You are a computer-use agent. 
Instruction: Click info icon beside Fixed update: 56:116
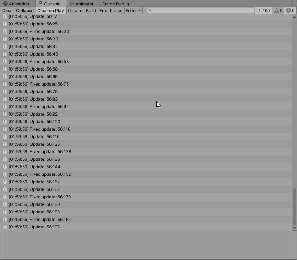(x=5, y=129)
